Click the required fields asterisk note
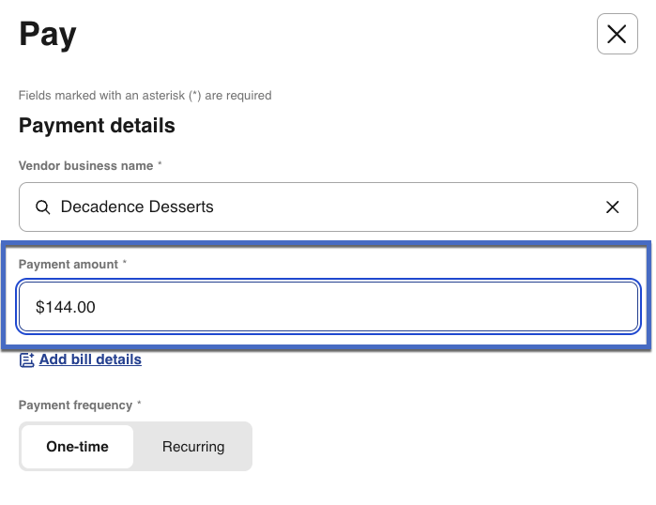 [145, 96]
